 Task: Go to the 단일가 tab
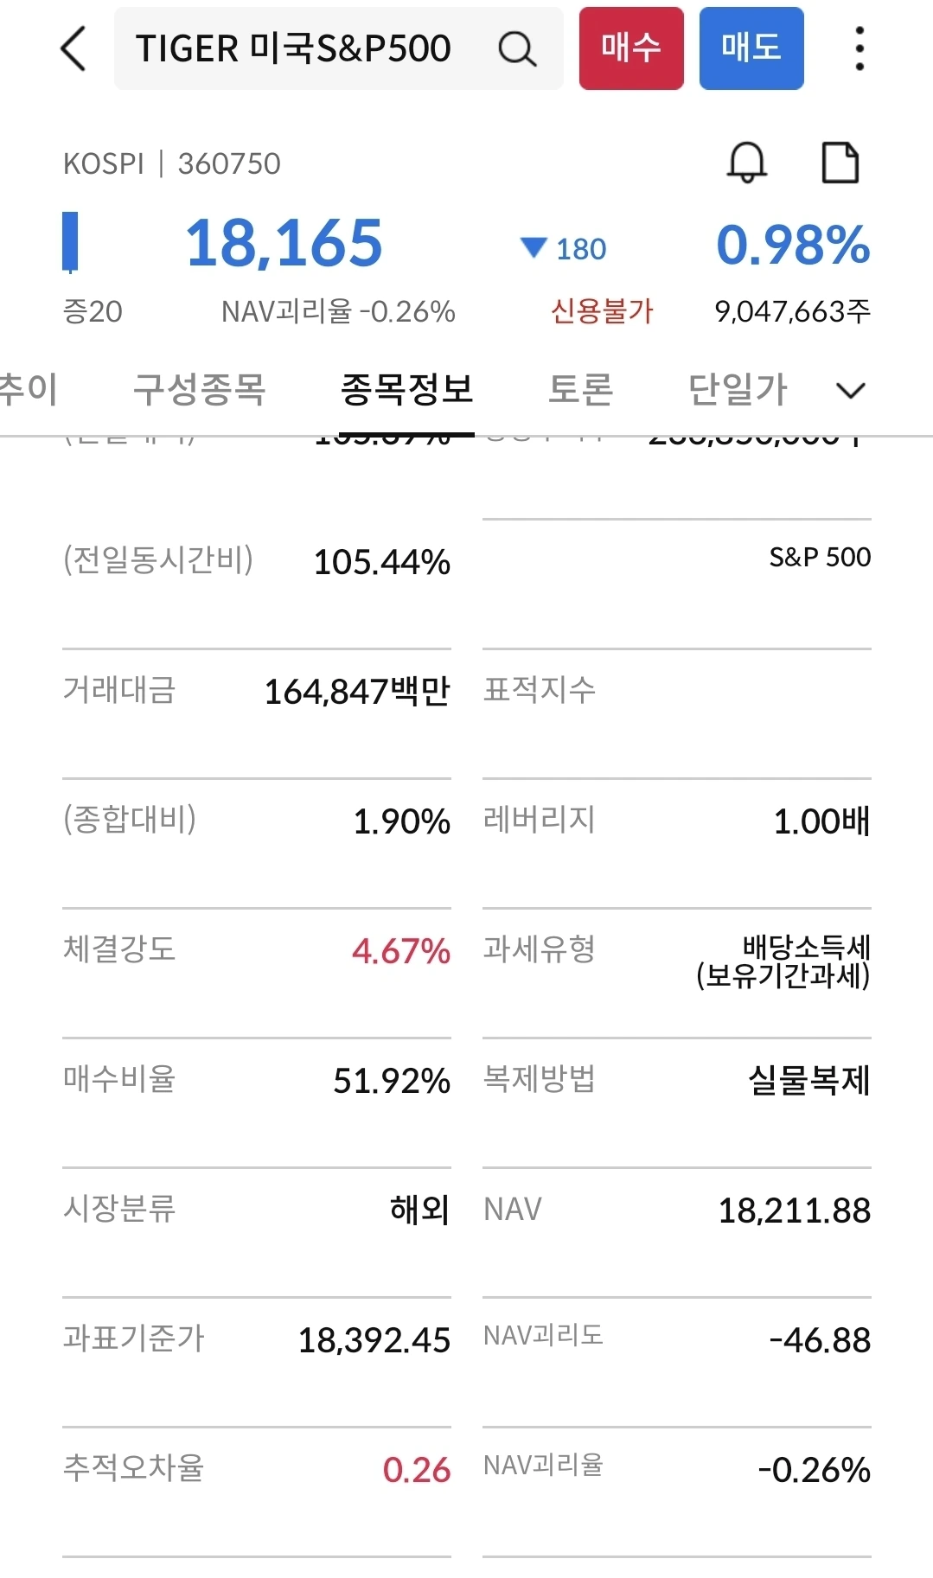738,389
